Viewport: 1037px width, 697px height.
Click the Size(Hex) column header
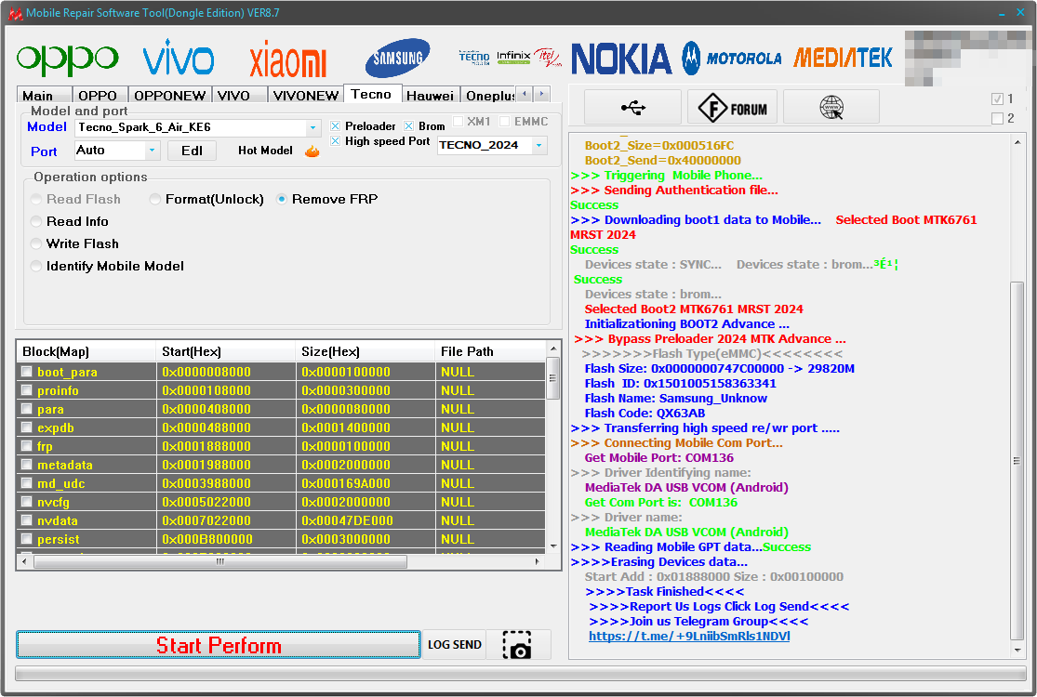(x=365, y=351)
